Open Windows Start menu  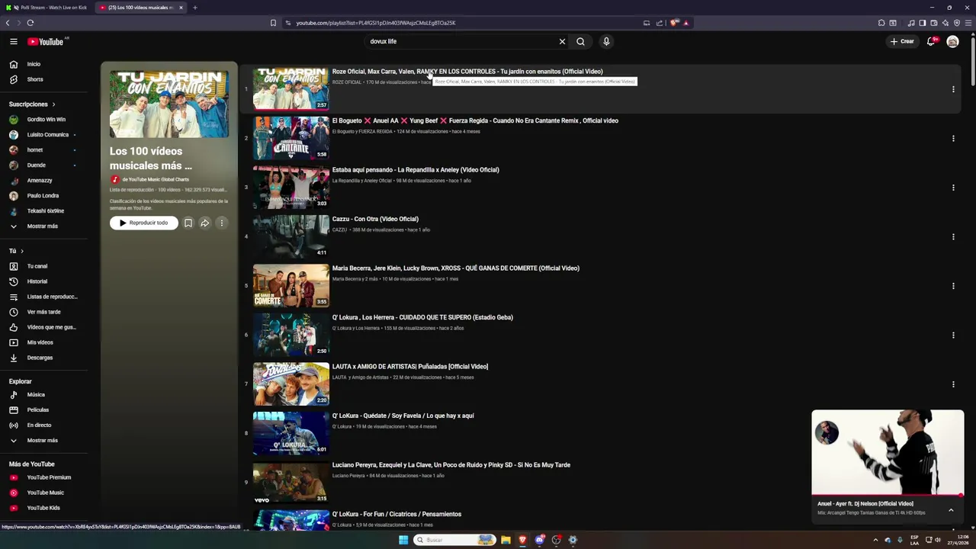[x=403, y=540]
